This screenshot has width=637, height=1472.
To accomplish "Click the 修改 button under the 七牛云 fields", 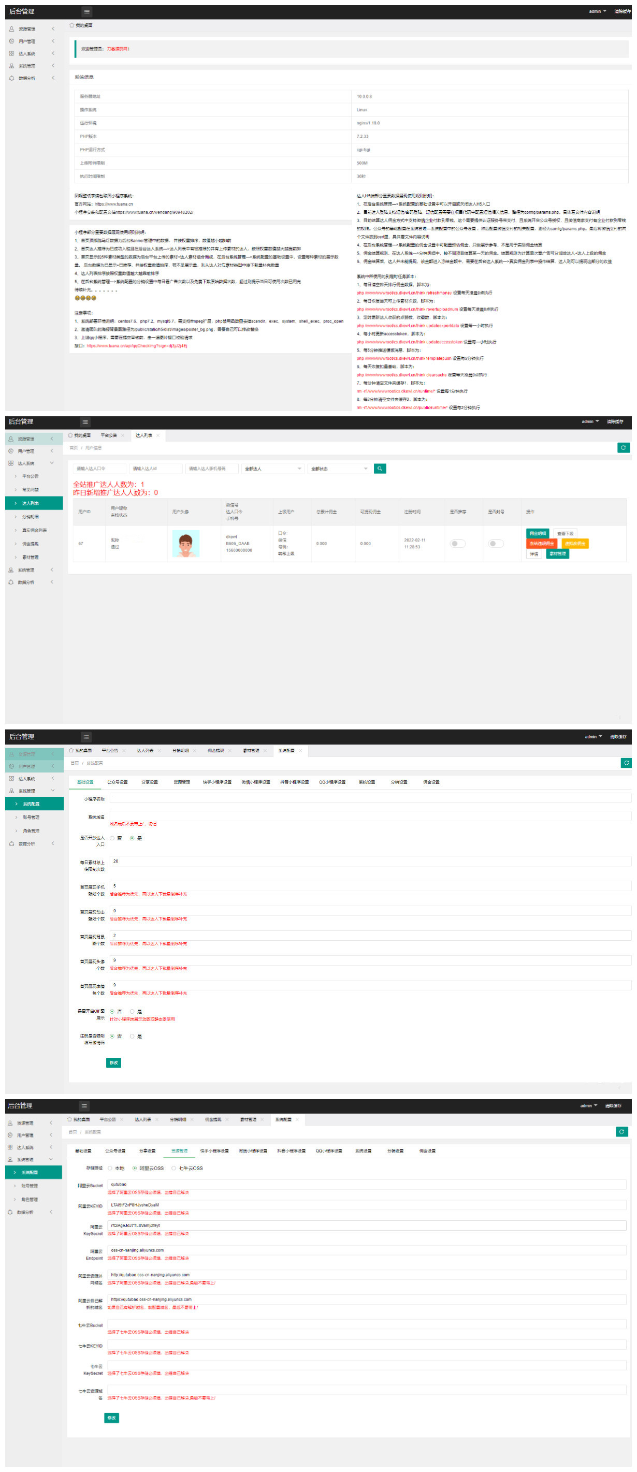I will coord(111,1418).
